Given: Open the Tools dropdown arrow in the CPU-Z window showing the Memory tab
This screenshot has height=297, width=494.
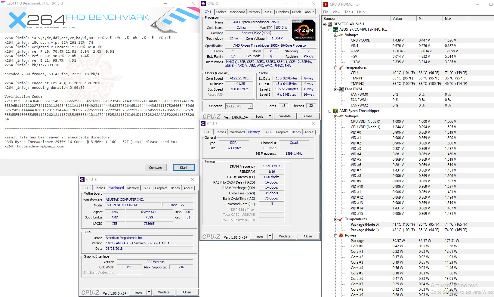Looking at the screenshot, I should click(270, 236).
